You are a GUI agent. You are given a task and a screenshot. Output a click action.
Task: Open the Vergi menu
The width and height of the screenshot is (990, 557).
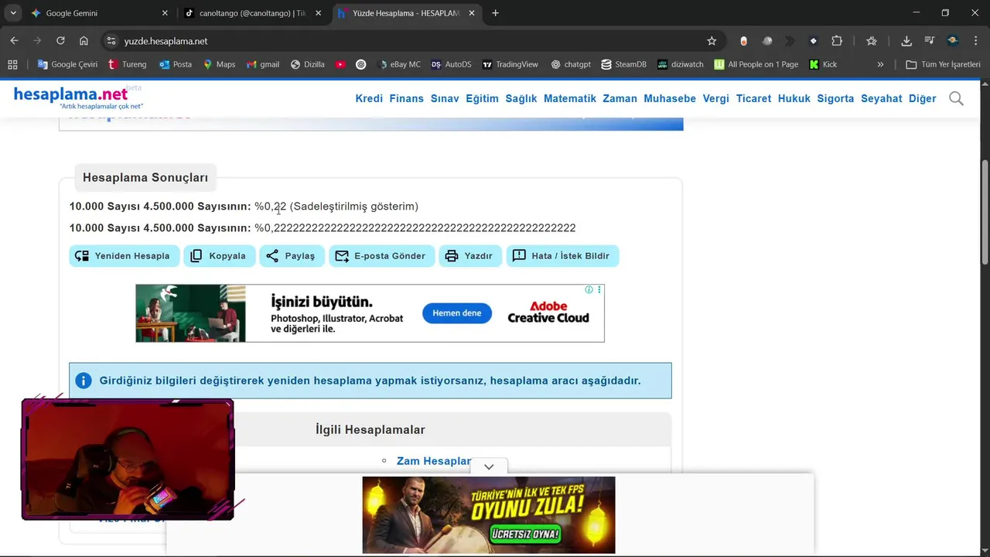coord(716,98)
